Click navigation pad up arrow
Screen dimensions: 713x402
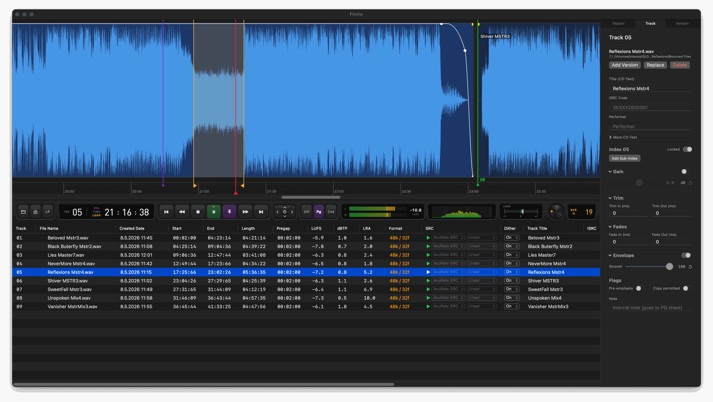285,207
